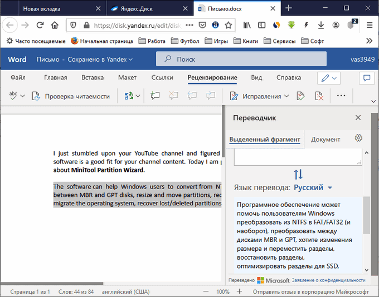Click the new comment icon in ribbon
The height and width of the screenshot is (297, 379).
pos(155,96)
